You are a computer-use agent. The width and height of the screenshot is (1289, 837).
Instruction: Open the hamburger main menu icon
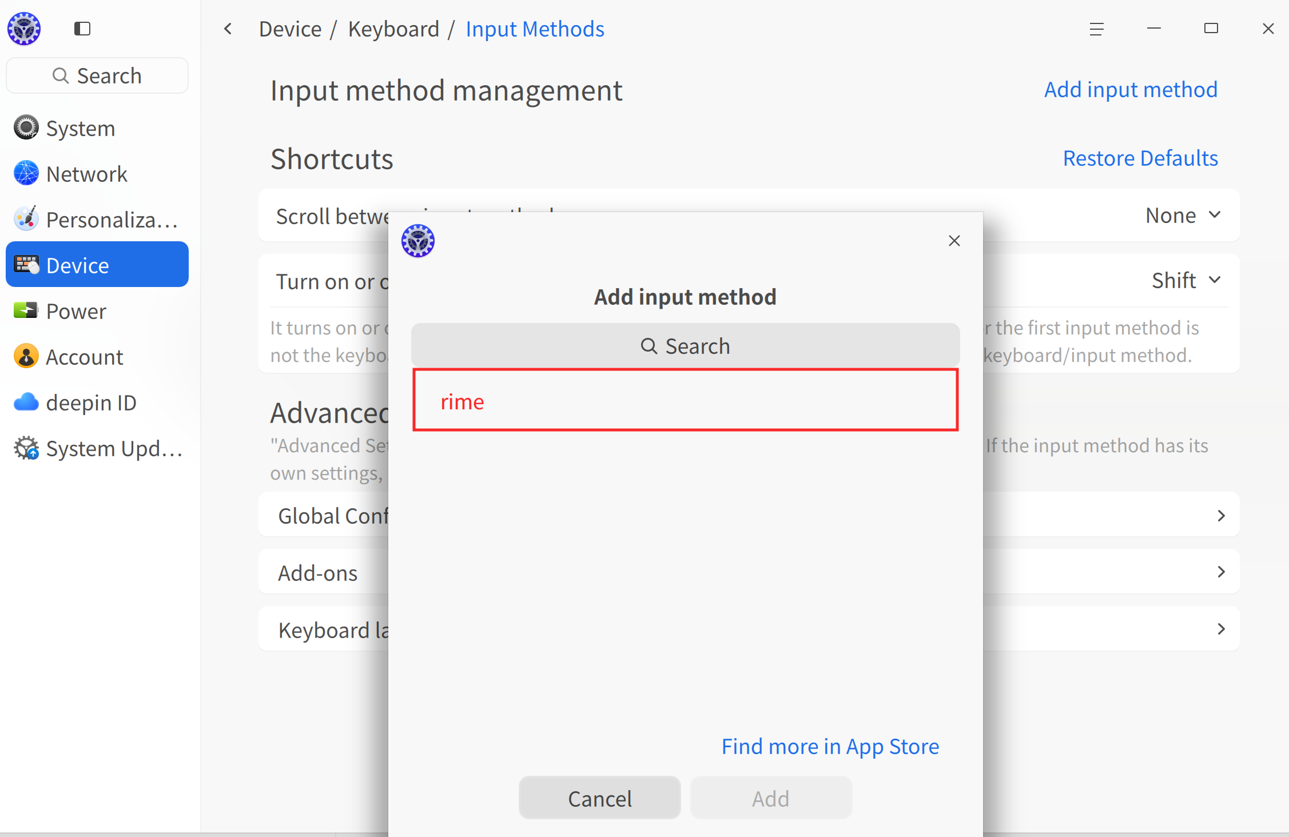click(x=1096, y=29)
